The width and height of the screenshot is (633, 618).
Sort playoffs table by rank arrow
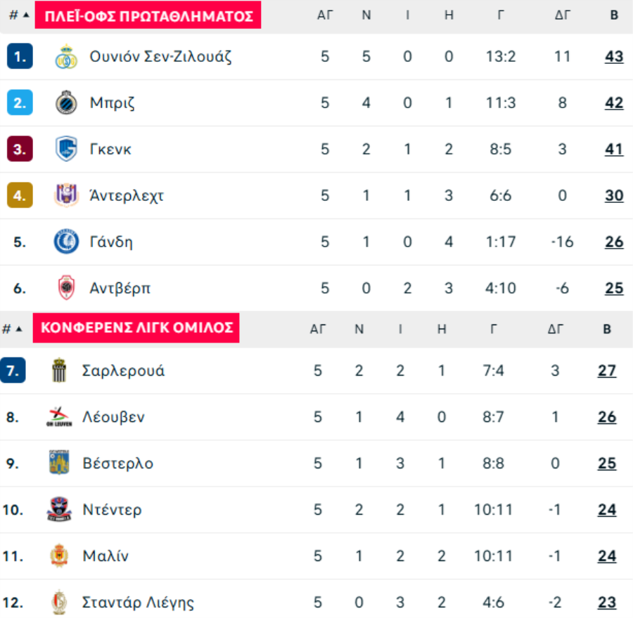(x=26, y=15)
